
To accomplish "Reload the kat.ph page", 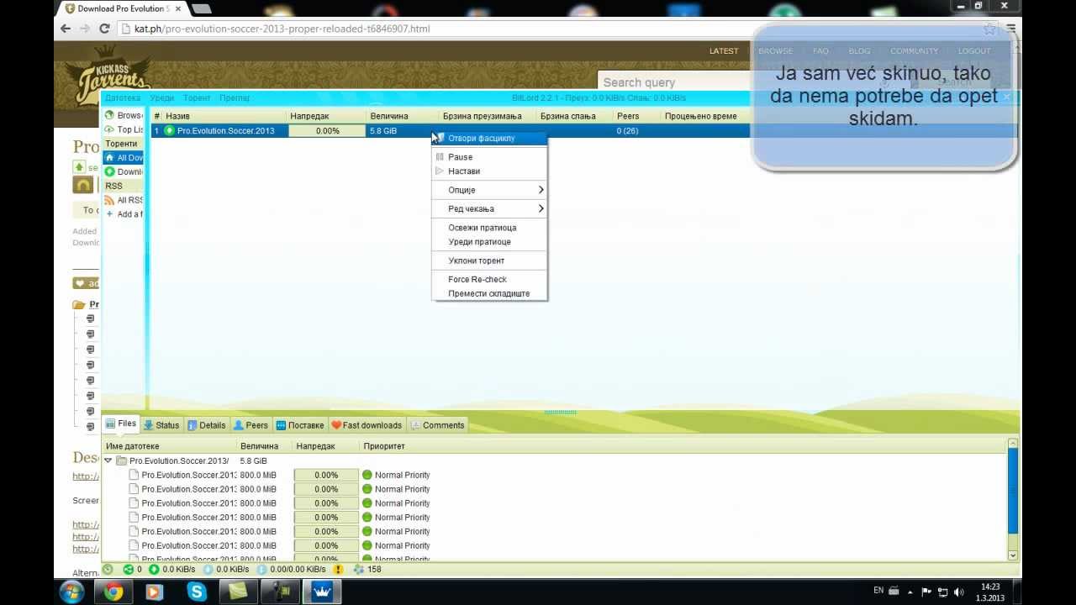I will (105, 29).
